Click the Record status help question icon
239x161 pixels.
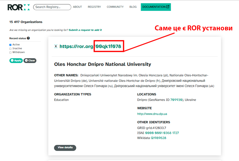28,38
